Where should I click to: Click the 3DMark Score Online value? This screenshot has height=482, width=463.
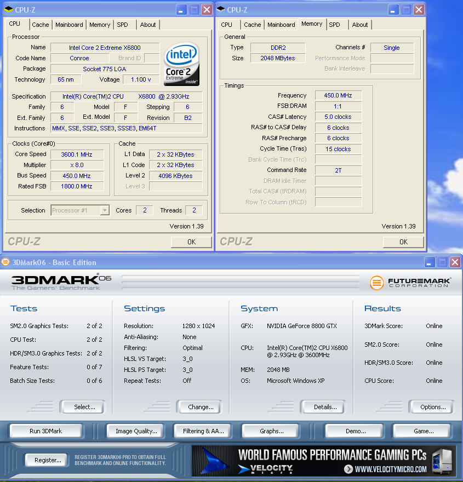(x=434, y=326)
